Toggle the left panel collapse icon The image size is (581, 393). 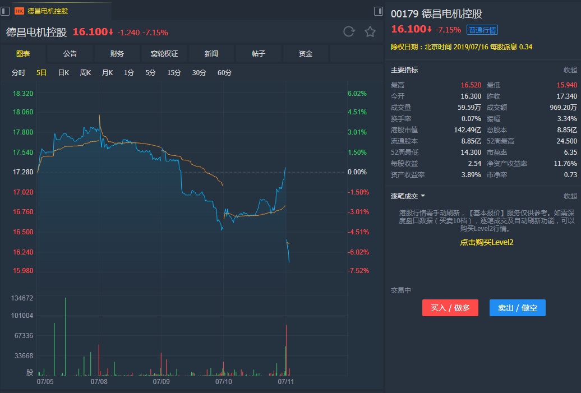(5, 11)
